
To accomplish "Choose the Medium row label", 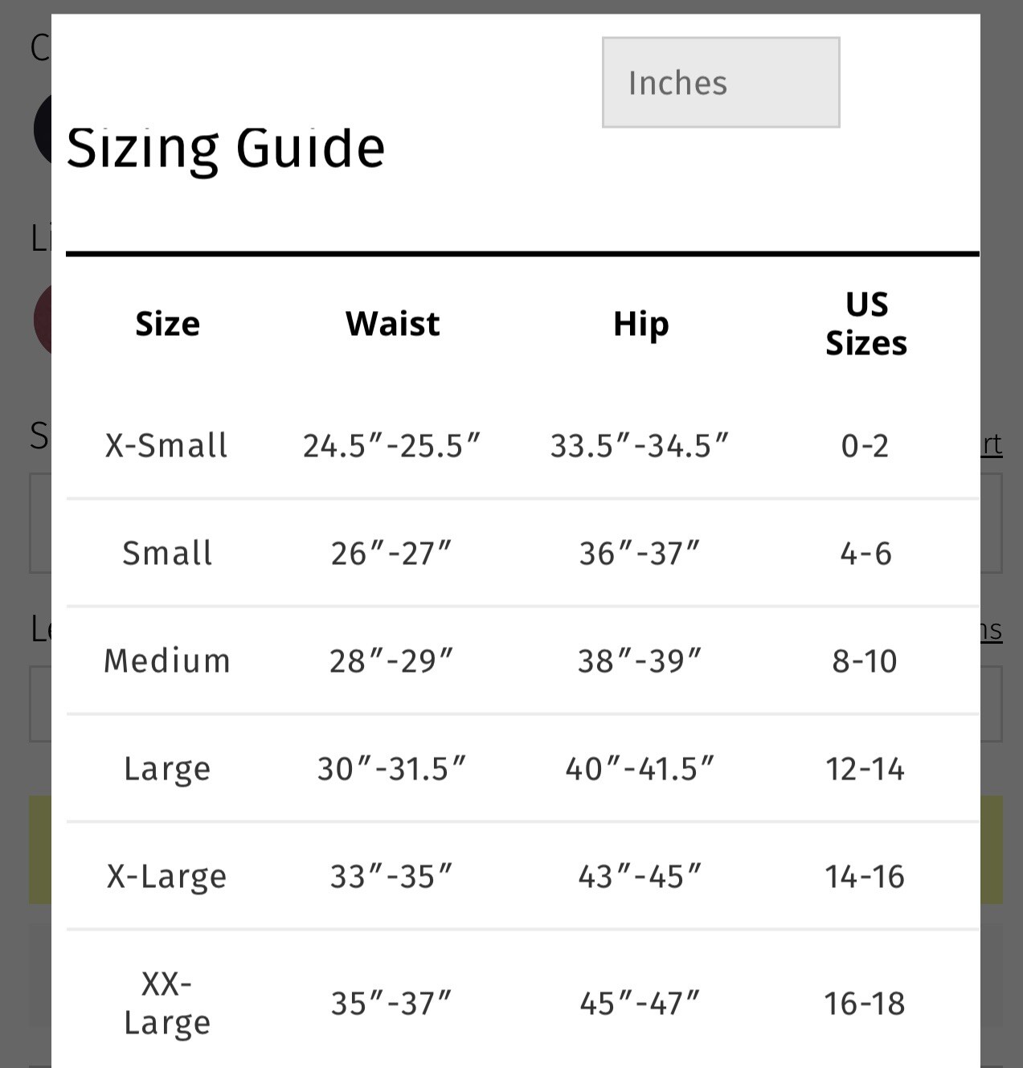I will tap(167, 661).
